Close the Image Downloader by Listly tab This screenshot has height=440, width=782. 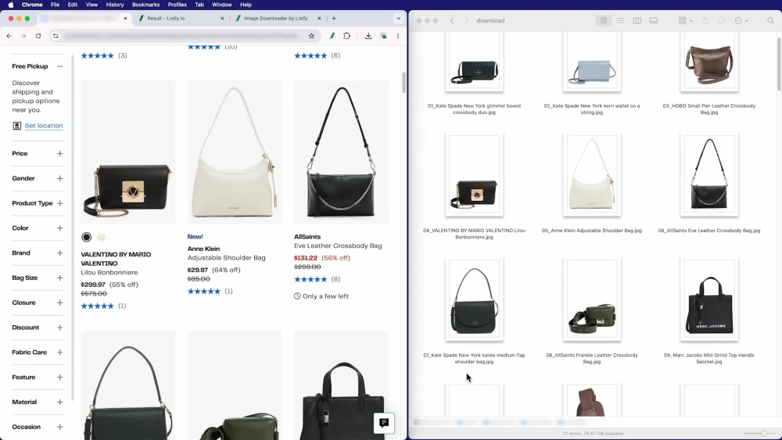click(x=319, y=19)
